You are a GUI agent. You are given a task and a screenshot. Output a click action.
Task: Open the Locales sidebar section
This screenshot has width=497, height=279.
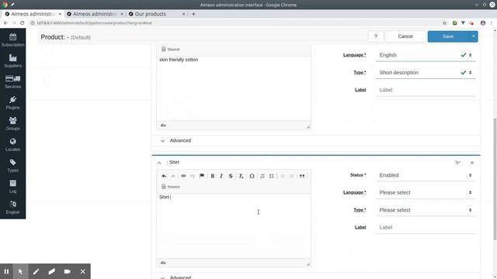12,145
